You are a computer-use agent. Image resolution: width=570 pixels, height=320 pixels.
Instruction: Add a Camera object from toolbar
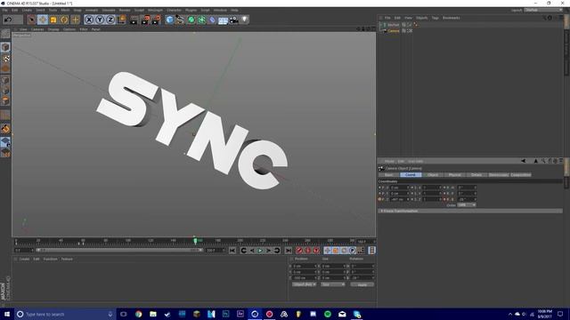[x=233, y=20]
